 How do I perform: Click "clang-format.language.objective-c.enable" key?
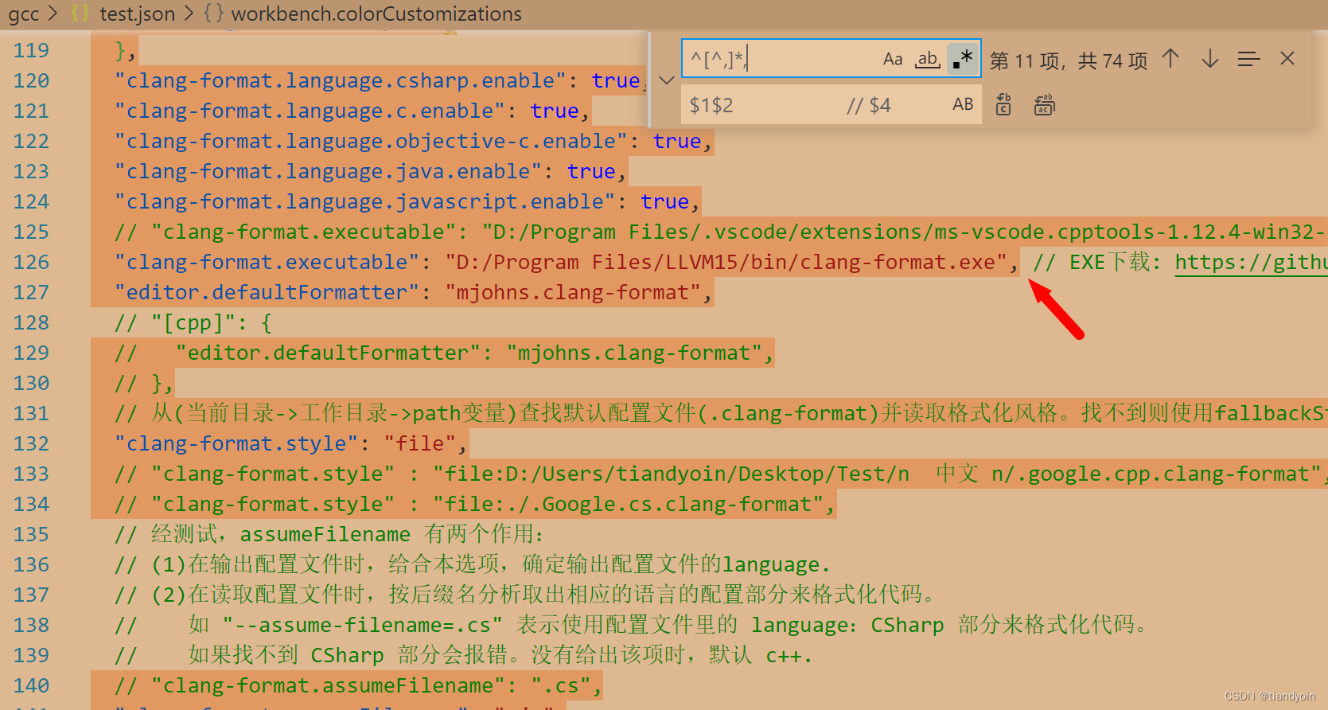371,141
